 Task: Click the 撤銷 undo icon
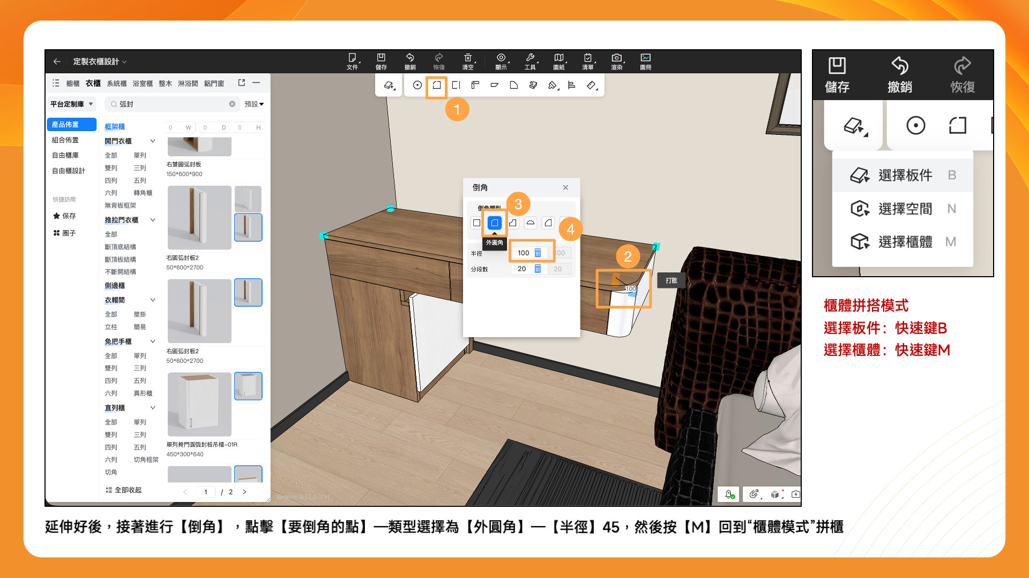click(410, 58)
